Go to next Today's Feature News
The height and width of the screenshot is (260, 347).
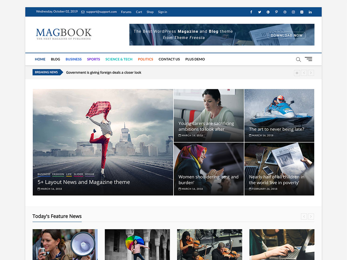click(311, 217)
